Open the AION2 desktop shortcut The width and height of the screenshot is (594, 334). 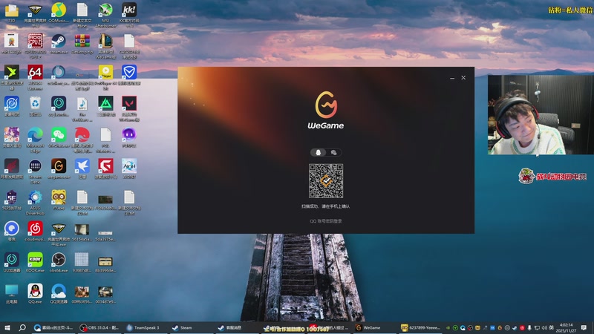coord(129,169)
